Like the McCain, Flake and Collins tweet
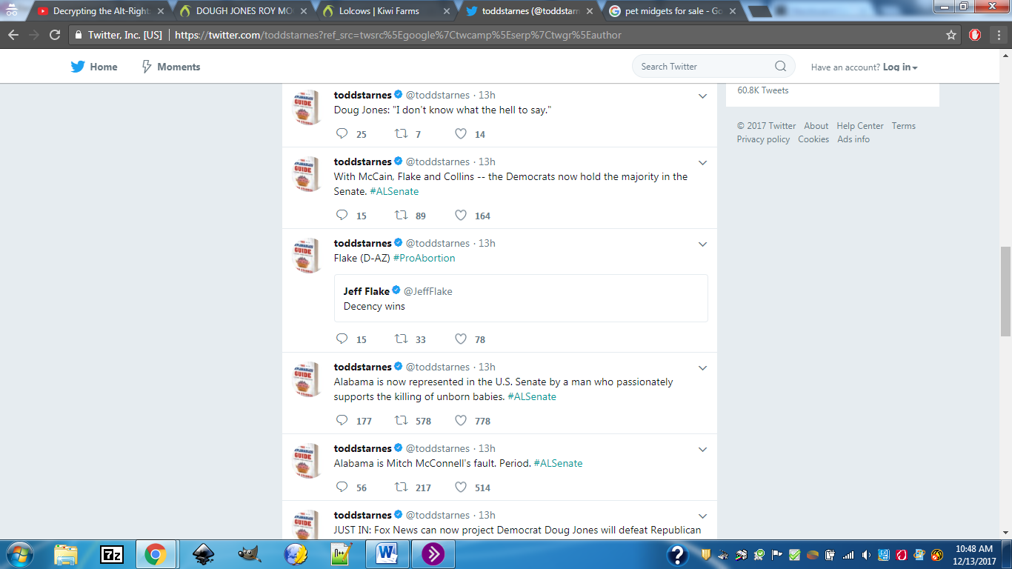1012x569 pixels. 461,216
